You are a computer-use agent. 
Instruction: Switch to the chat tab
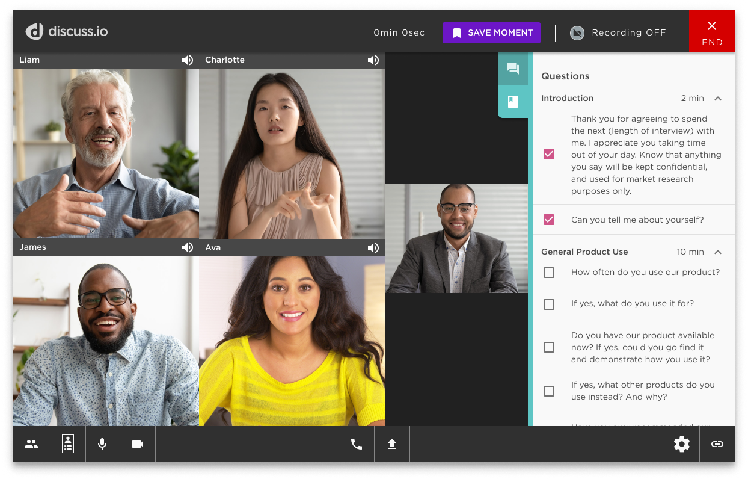point(513,69)
